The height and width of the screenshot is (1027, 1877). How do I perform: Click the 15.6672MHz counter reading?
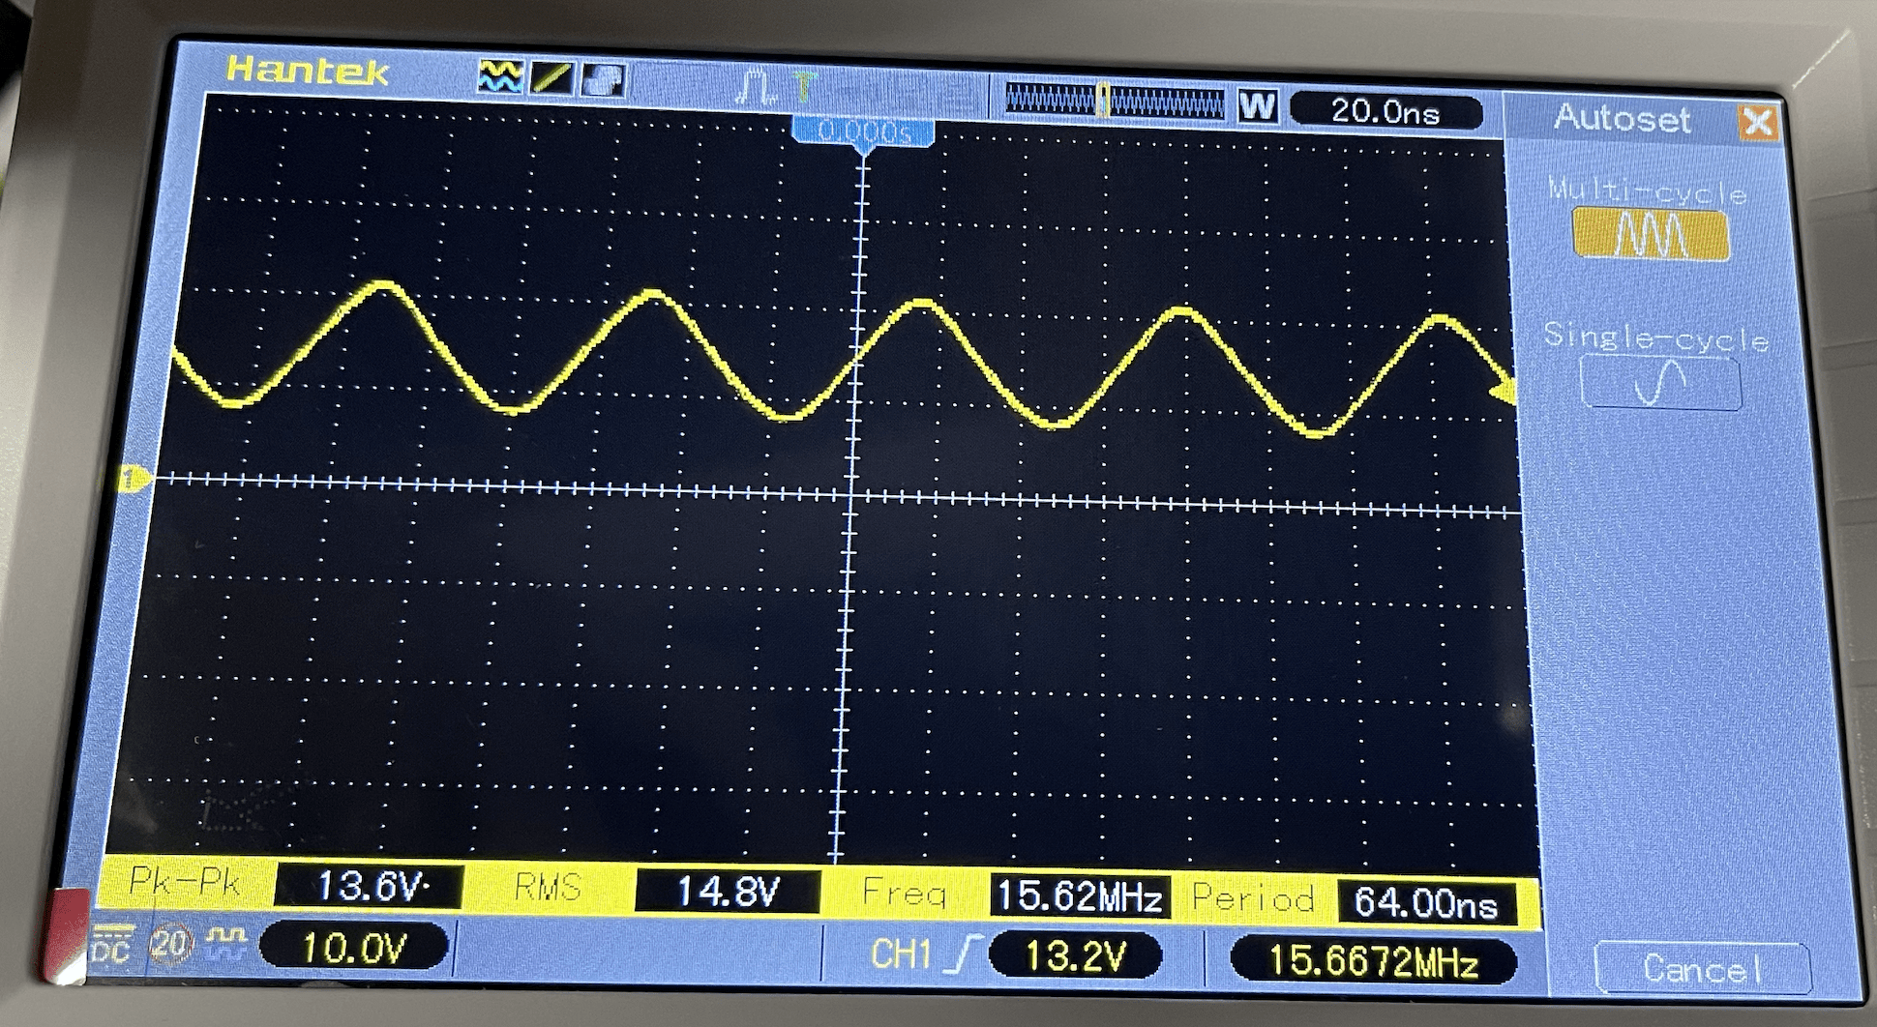tap(1373, 961)
